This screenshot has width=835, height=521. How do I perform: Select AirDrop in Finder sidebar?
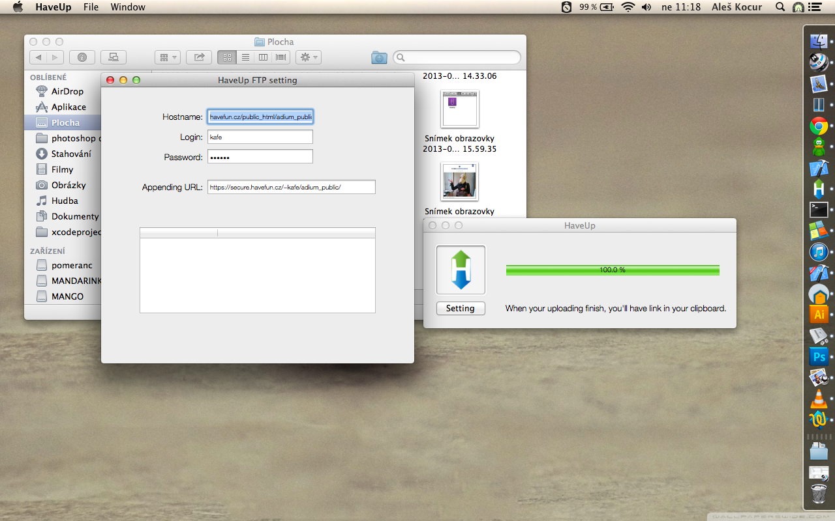tap(62, 91)
